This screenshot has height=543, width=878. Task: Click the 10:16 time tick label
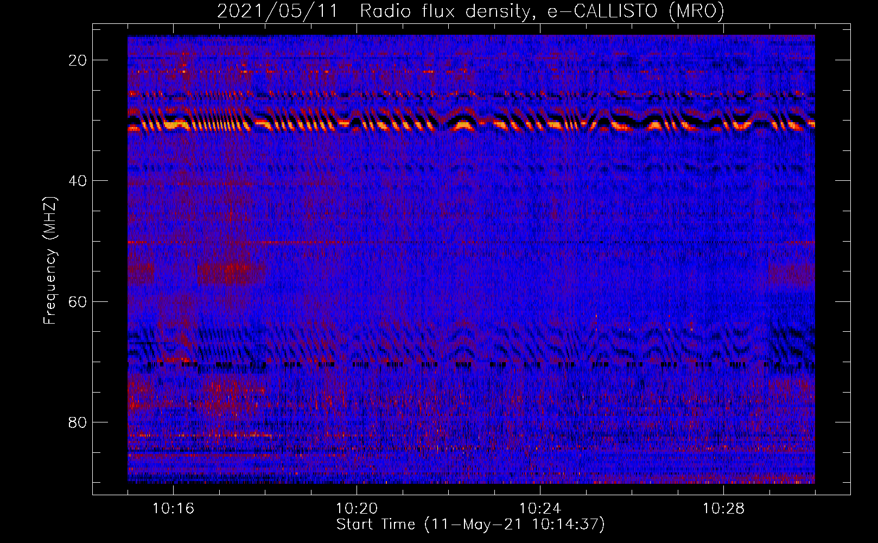coord(173,508)
